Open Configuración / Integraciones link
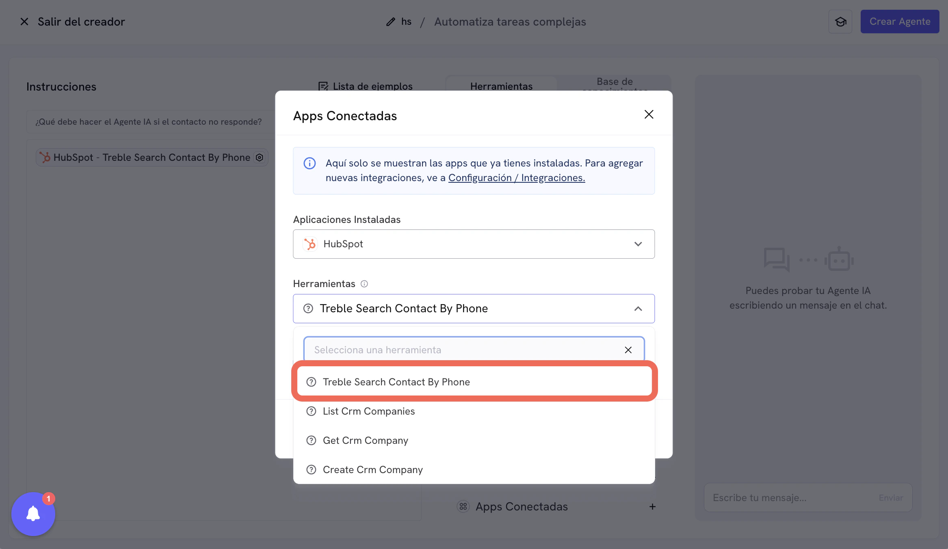 coord(517,178)
